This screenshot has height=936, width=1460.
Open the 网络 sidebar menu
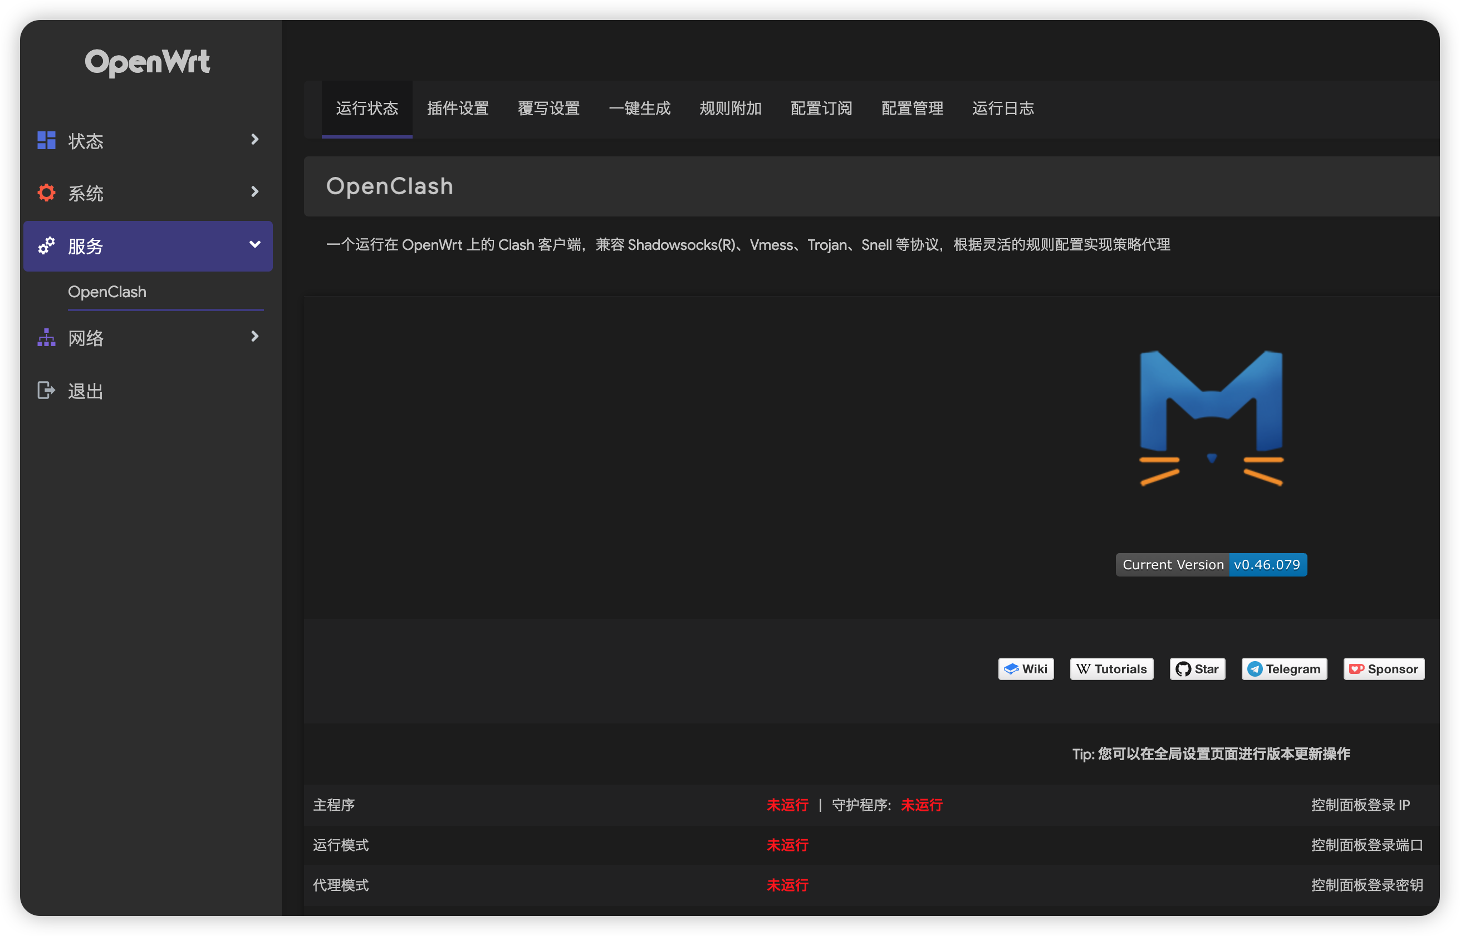point(148,338)
